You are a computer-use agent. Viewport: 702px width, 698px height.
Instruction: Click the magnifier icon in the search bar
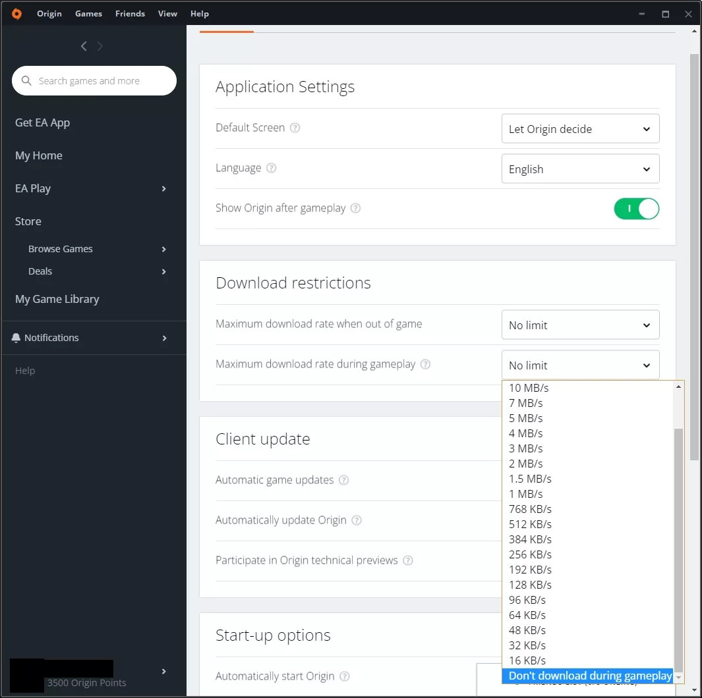26,80
